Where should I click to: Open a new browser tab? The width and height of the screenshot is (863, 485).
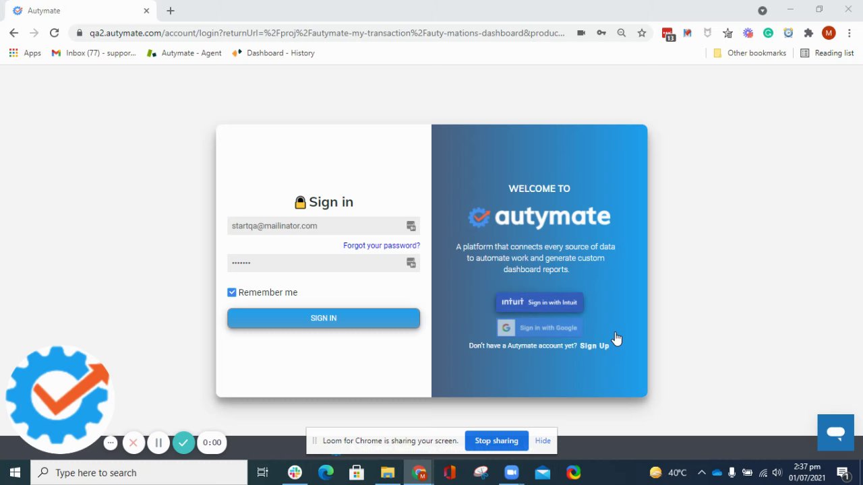click(x=171, y=11)
